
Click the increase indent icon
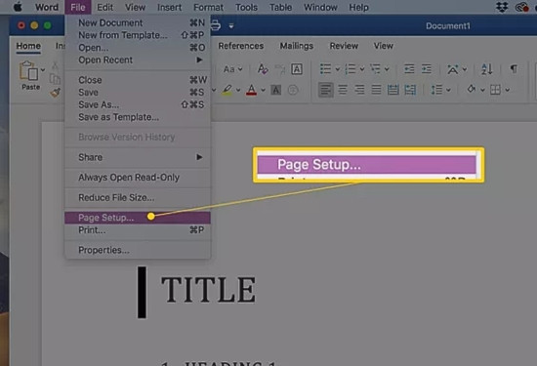427,69
